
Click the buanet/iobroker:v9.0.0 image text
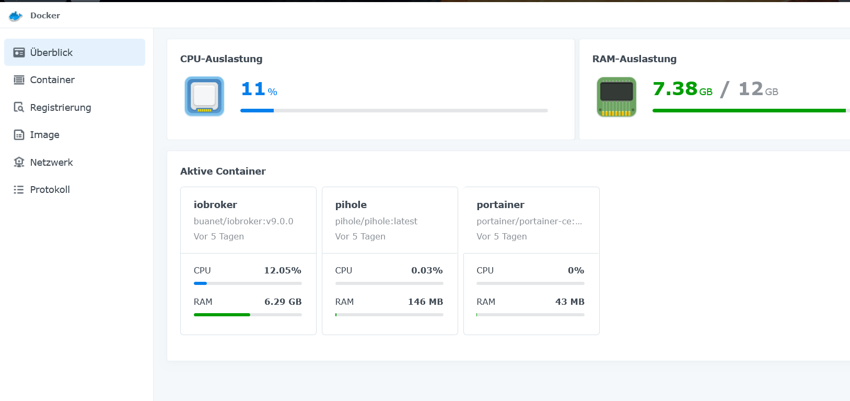(x=243, y=221)
